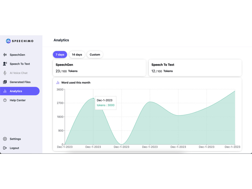The width and height of the screenshot is (252, 189).
Task: Click the Analytics bar chart sidebar icon
Action: pyautogui.click(x=5, y=91)
